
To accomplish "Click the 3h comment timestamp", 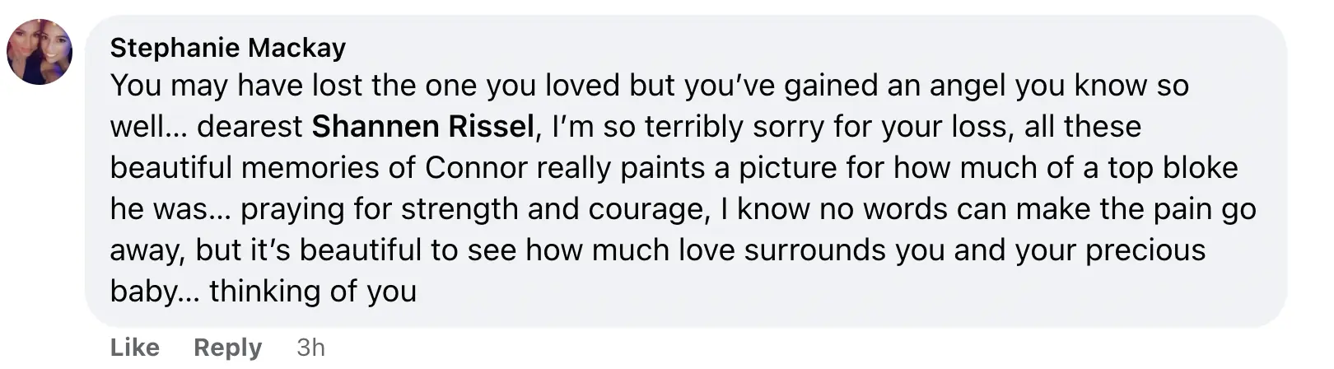I will tap(310, 348).
